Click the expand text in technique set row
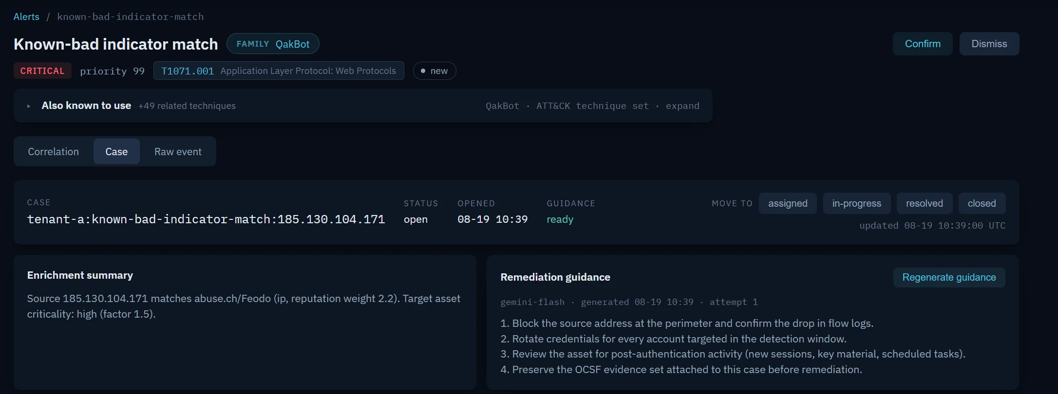This screenshot has height=394, width=1058. (x=682, y=106)
